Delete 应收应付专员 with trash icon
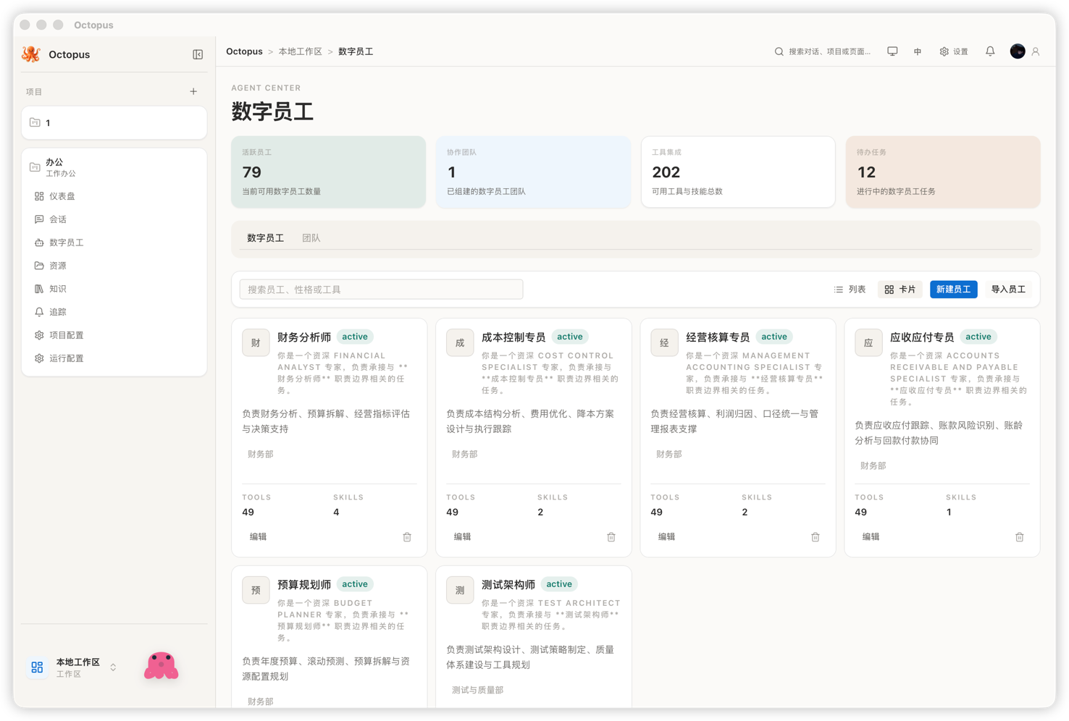Image resolution: width=1069 pixels, height=721 pixels. click(1020, 537)
